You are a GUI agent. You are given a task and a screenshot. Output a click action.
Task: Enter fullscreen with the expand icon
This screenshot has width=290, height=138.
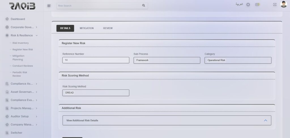pos(274,5)
